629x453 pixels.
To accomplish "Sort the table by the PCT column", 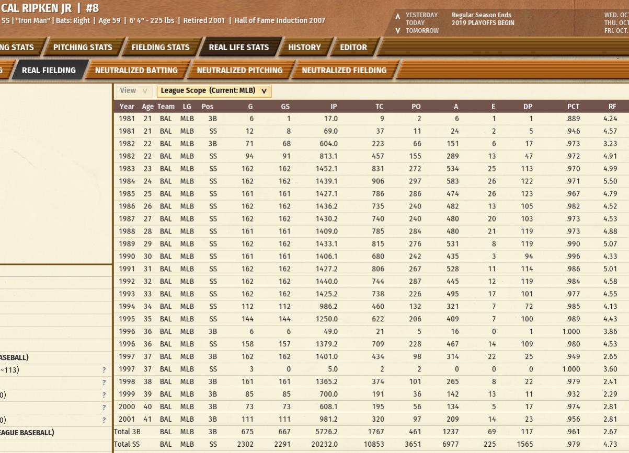I will pos(573,106).
